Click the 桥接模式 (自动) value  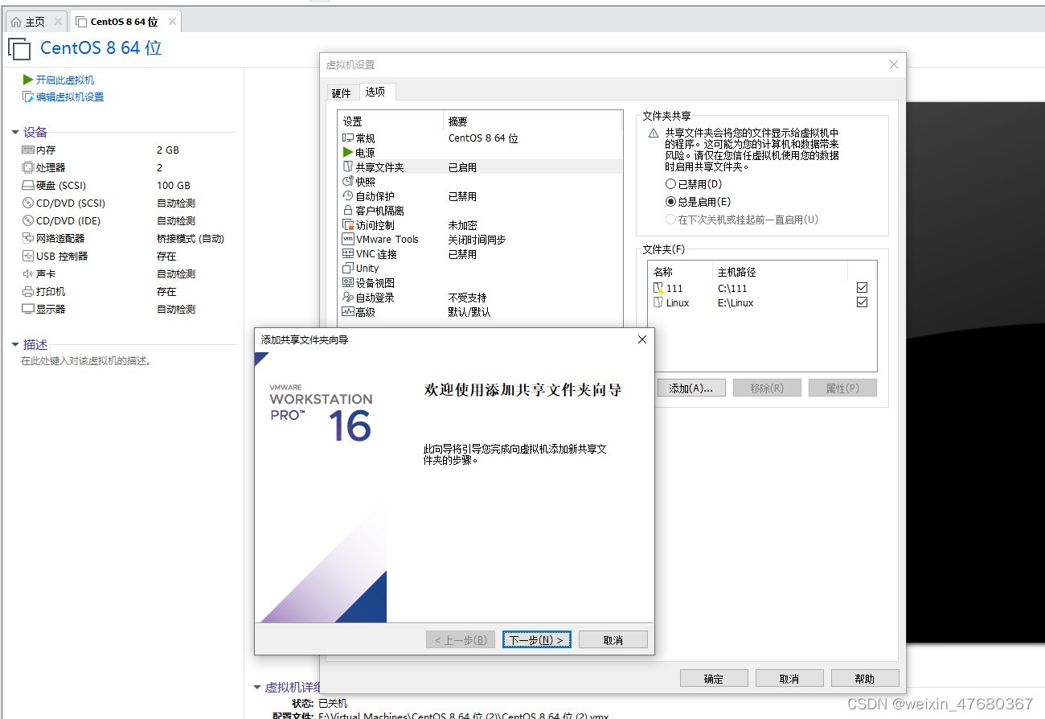(x=191, y=239)
